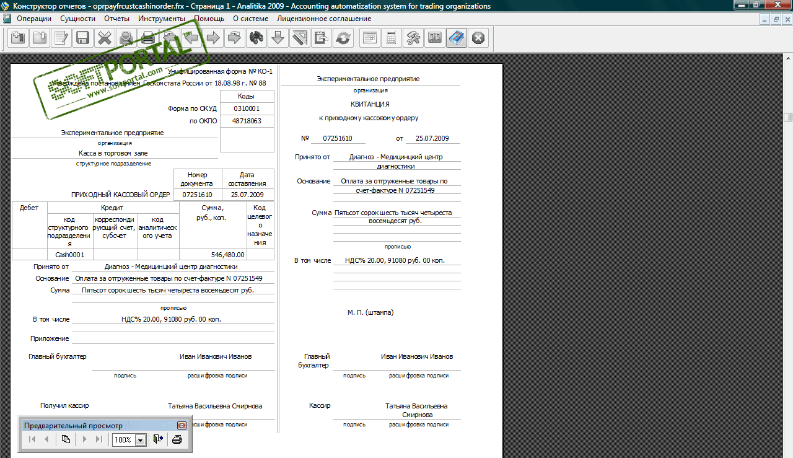Click the amount 546,480.00

(x=228, y=255)
